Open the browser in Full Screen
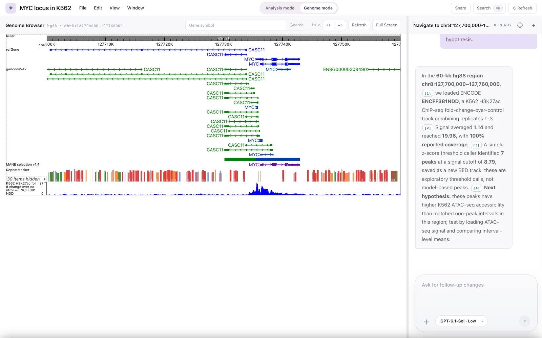542x338 pixels. tap(387, 25)
